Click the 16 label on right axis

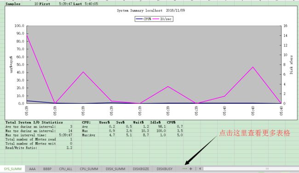point(285,26)
